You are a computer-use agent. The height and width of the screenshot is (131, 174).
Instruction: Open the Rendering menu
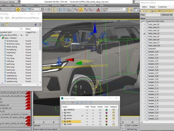(56, 5)
